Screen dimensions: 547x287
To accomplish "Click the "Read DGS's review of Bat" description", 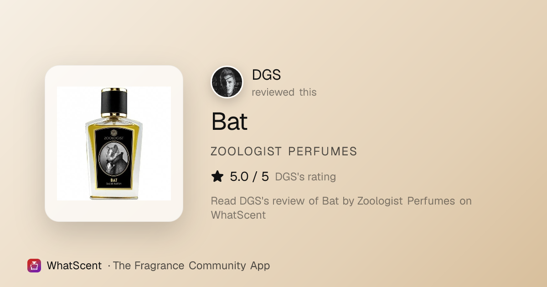I will [x=275, y=201].
